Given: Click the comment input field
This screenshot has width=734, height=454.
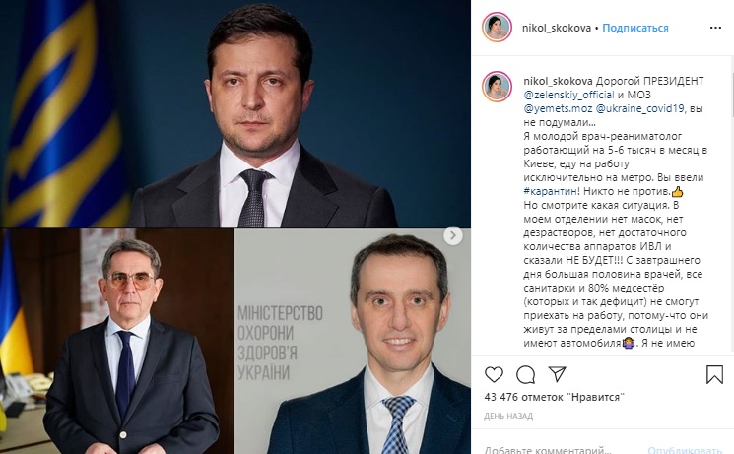Looking at the screenshot, I should tap(562, 449).
